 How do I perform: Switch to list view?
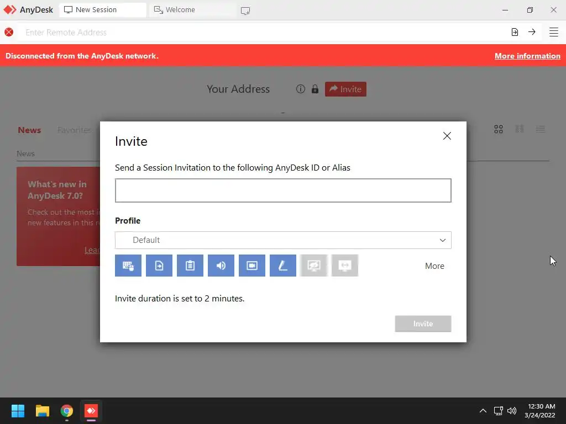[x=541, y=129]
